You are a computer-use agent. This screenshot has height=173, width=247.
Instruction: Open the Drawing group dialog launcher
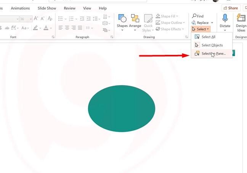click(x=186, y=37)
